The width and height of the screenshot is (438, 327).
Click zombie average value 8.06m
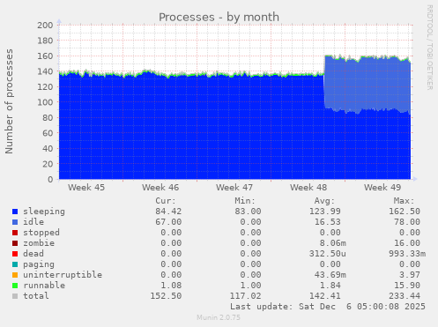coord(332,243)
